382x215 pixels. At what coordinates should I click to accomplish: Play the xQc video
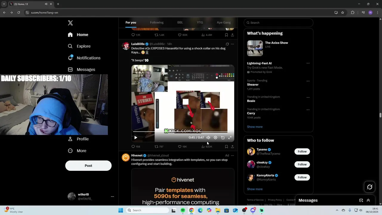click(135, 138)
